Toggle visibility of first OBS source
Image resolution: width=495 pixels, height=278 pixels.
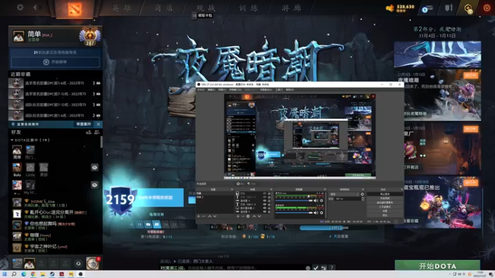click(265, 193)
